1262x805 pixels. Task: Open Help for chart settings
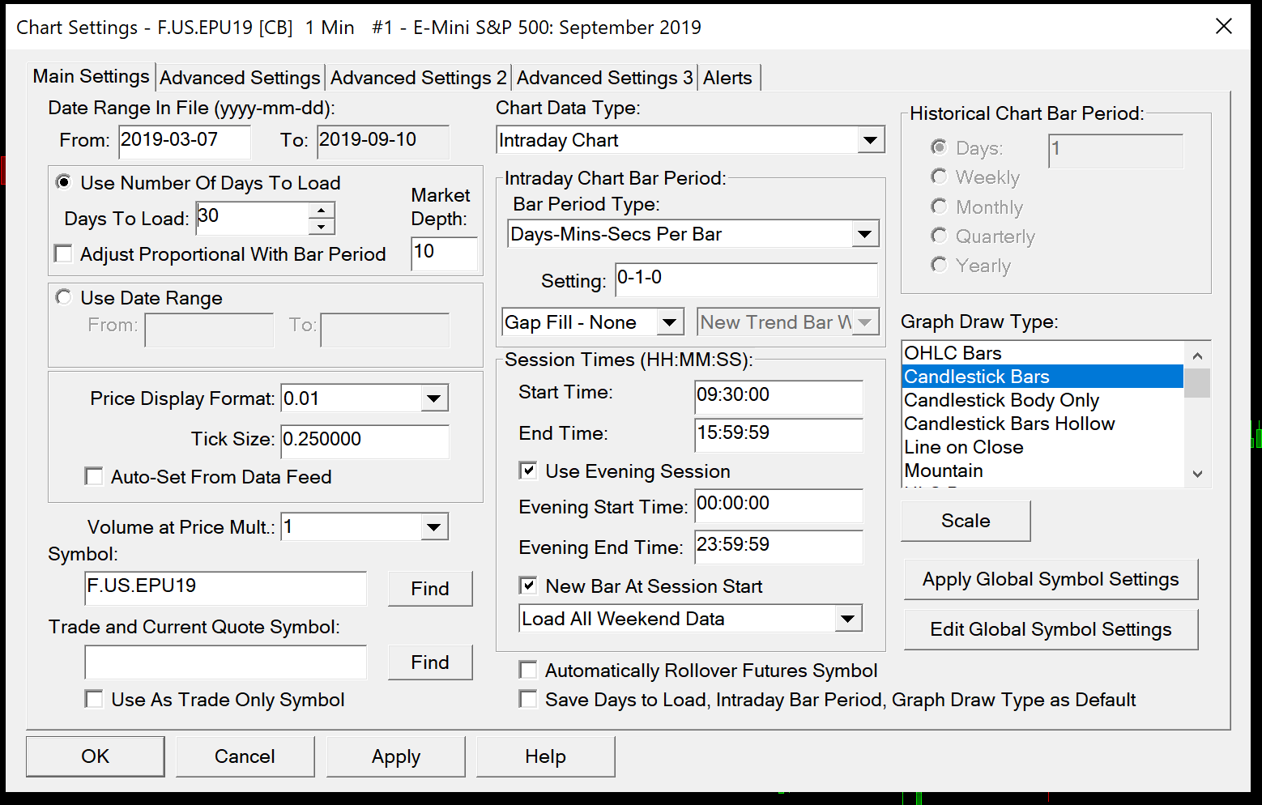click(545, 756)
